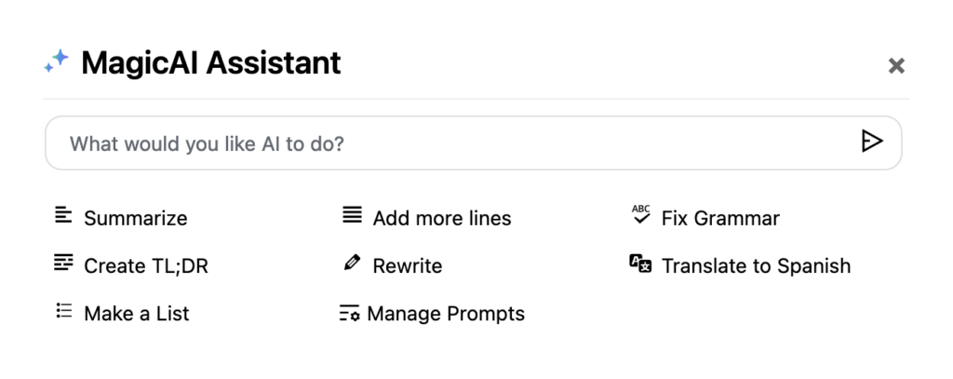Click the bulleted list icon
The width and height of the screenshot is (953, 379).
(x=63, y=311)
